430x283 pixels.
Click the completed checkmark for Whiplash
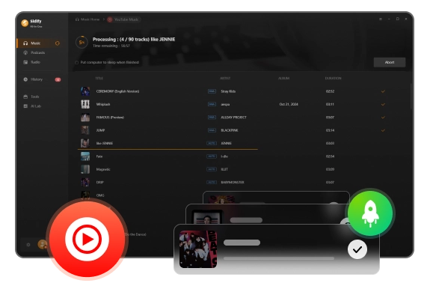383,104
